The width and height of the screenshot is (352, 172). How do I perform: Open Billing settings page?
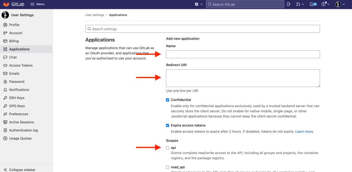tap(14, 41)
